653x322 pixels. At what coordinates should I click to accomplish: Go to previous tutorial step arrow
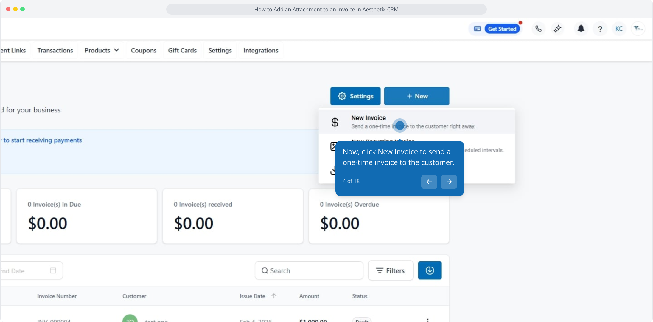[x=429, y=182]
